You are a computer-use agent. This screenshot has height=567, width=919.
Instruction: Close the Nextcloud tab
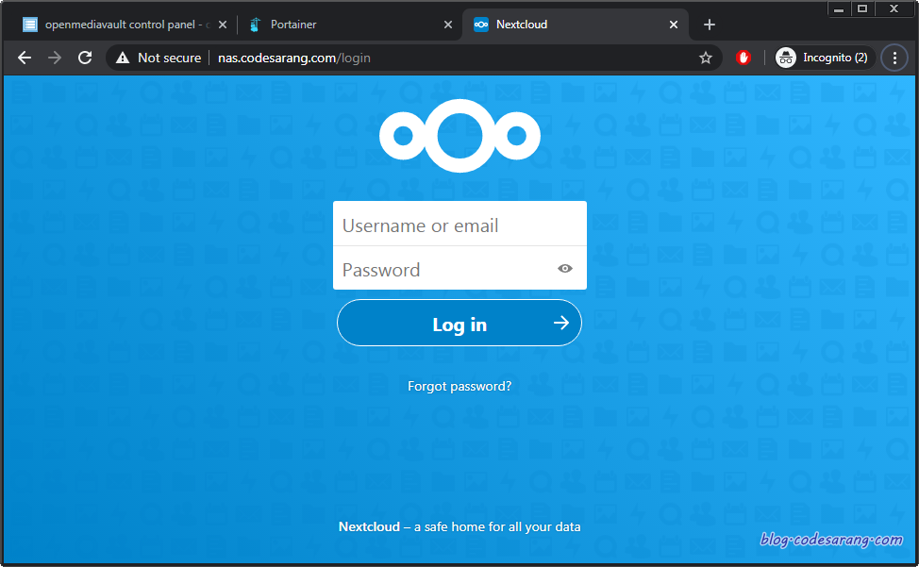[x=674, y=25]
